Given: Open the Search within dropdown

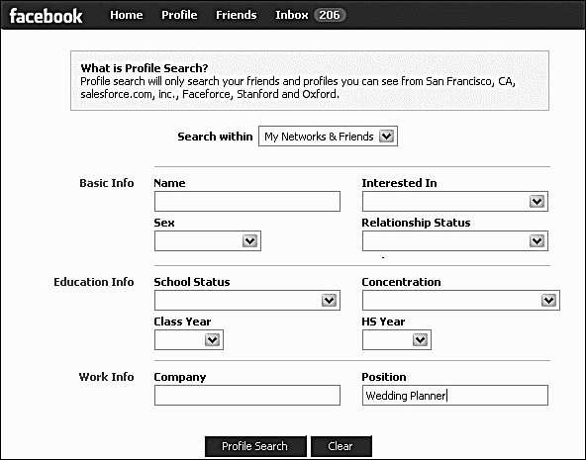Looking at the screenshot, I should click(328, 136).
